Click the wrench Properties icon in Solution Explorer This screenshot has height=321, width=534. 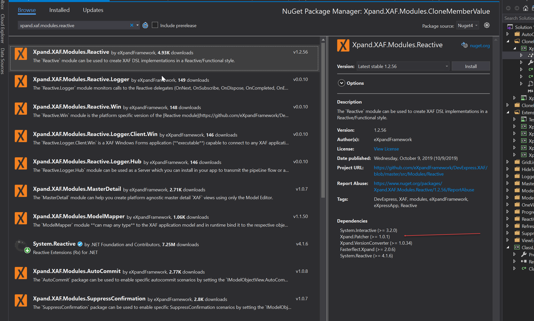tap(530, 62)
